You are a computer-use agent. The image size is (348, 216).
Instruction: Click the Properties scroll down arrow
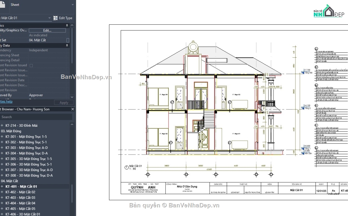point(72,97)
